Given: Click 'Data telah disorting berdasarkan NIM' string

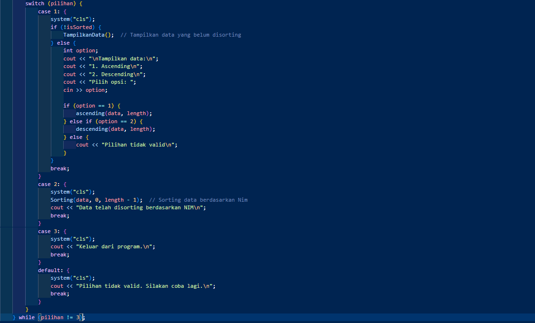Looking at the screenshot, I should tap(141, 207).
